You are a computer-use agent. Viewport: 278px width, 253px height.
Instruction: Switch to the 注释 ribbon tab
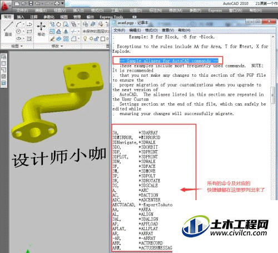pos(34,17)
